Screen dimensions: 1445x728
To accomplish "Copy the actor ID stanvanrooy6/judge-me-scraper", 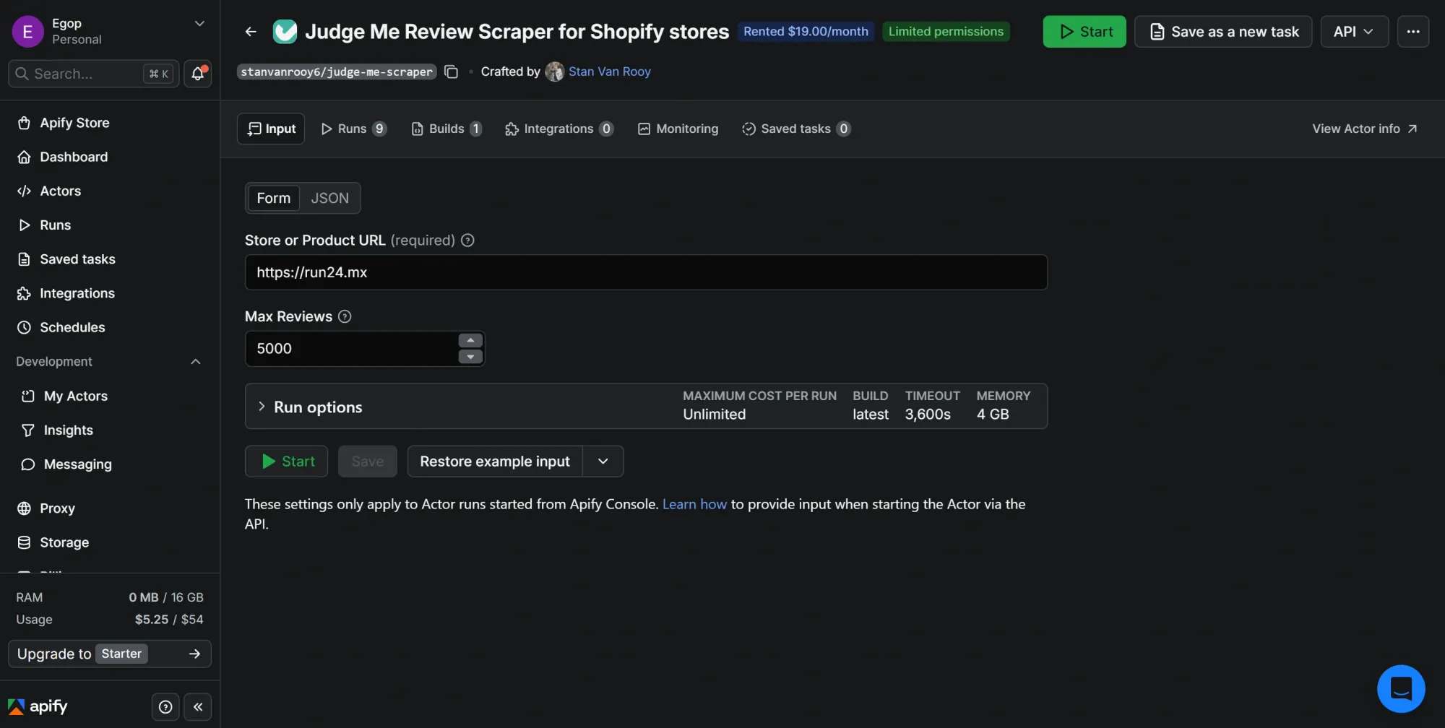I will coord(452,71).
